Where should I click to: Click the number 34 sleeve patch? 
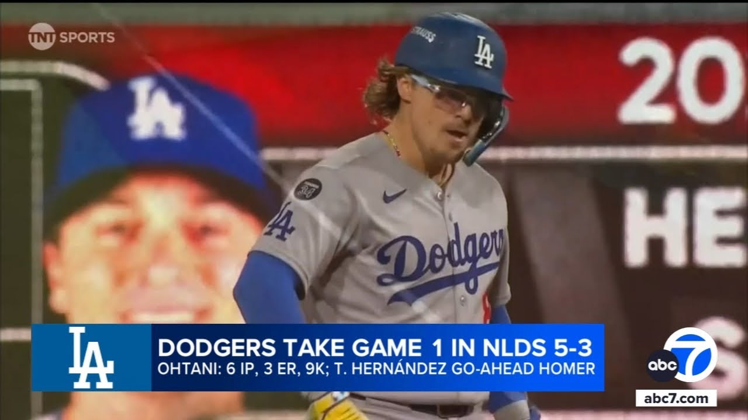click(x=307, y=189)
